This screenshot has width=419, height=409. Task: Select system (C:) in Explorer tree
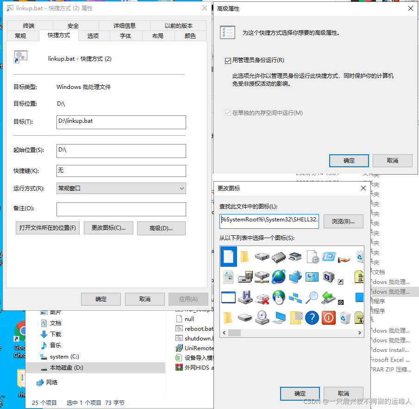(x=60, y=357)
